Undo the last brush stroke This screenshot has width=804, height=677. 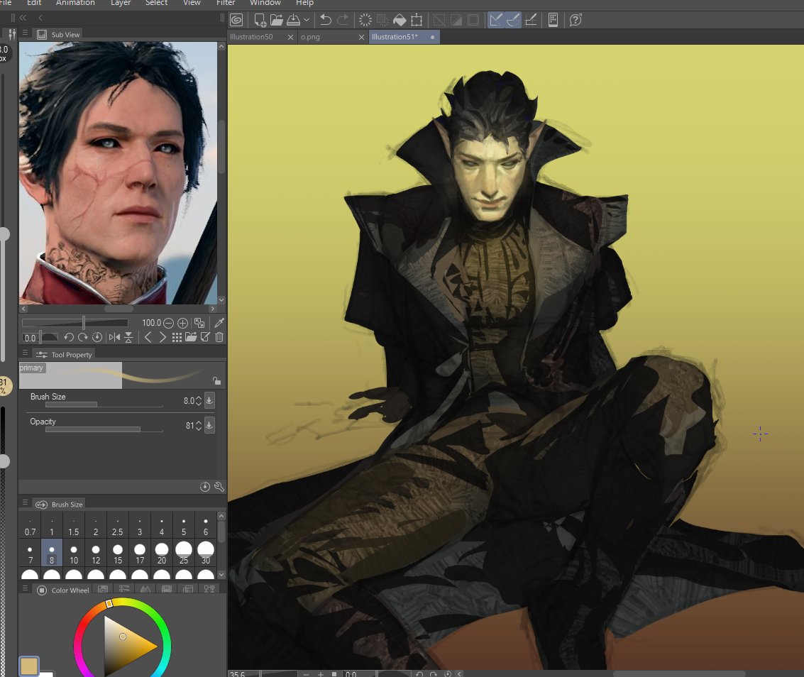pos(325,20)
